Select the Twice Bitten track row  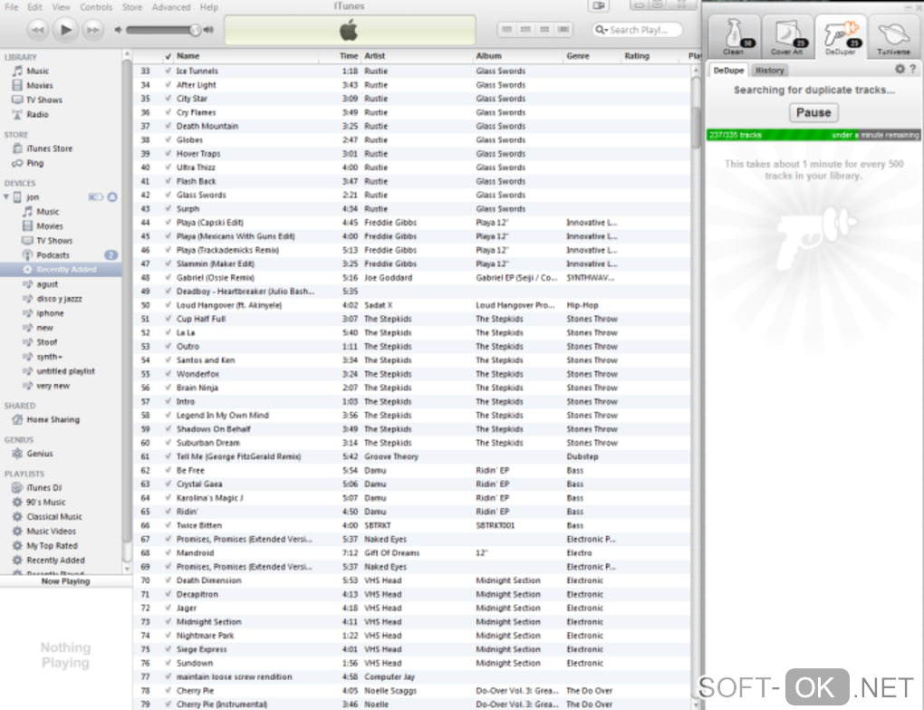click(x=411, y=525)
